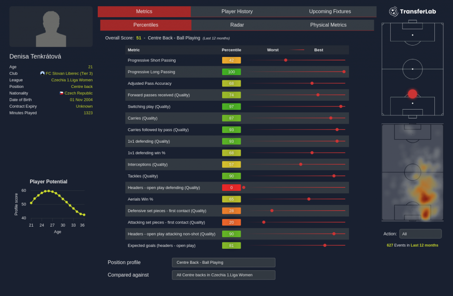The height and width of the screenshot is (296, 453).
Task: Click the player silhouette photo
Action: click(51, 27)
